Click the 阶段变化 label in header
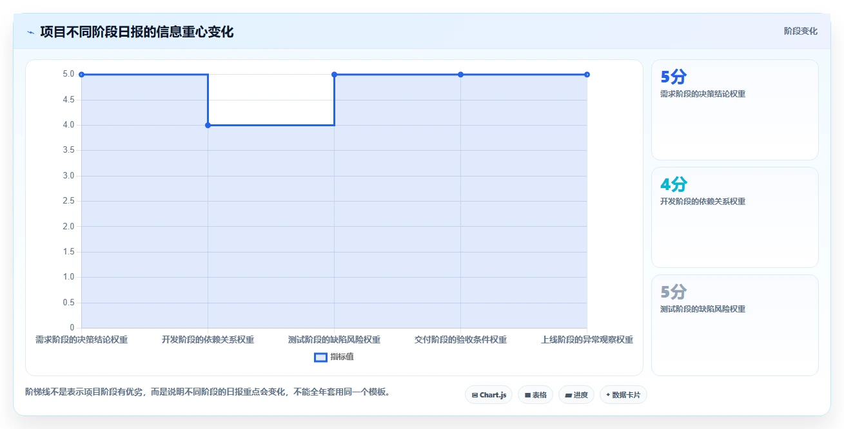The height and width of the screenshot is (429, 844). [x=801, y=31]
